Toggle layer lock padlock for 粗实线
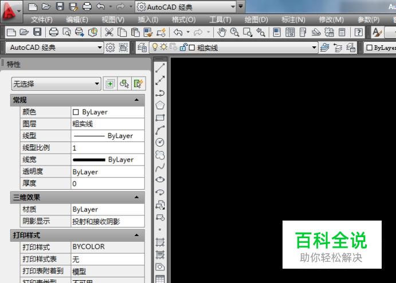The height and width of the screenshot is (283, 396). [x=183, y=47]
